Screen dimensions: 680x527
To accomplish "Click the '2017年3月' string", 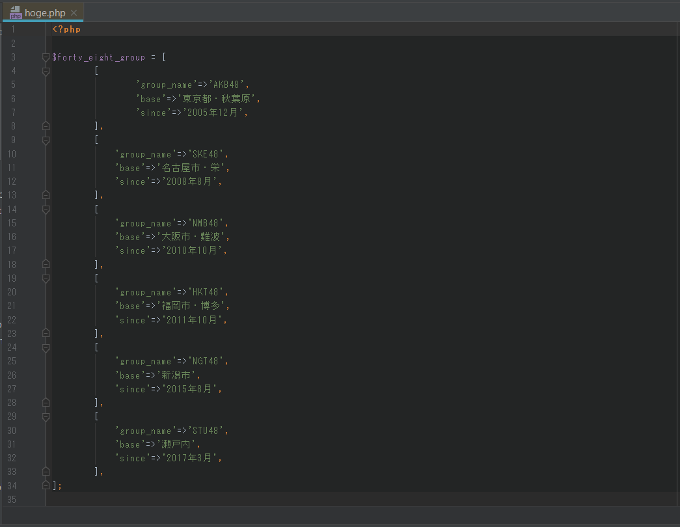I will pyautogui.click(x=189, y=457).
